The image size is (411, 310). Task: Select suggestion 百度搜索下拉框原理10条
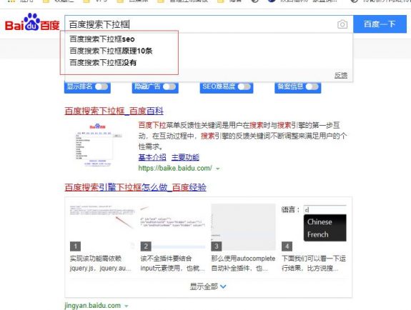111,51
